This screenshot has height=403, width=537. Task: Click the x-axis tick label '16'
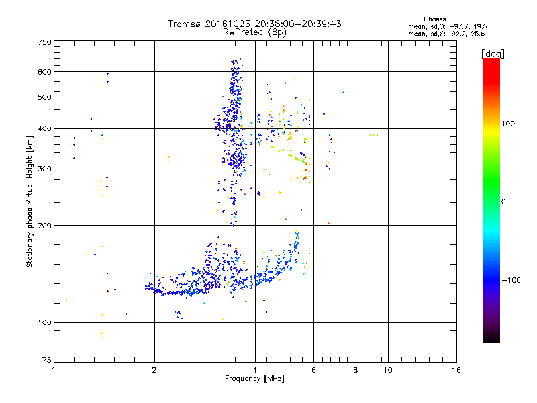point(456,370)
